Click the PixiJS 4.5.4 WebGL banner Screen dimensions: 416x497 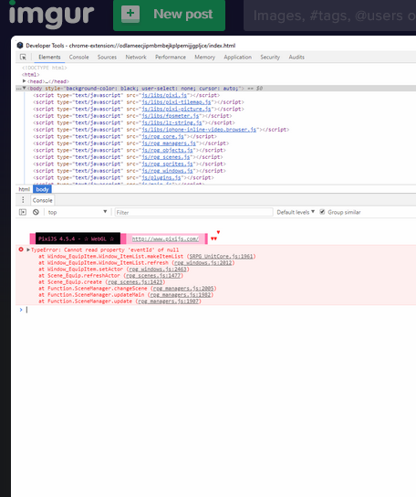tap(78, 238)
